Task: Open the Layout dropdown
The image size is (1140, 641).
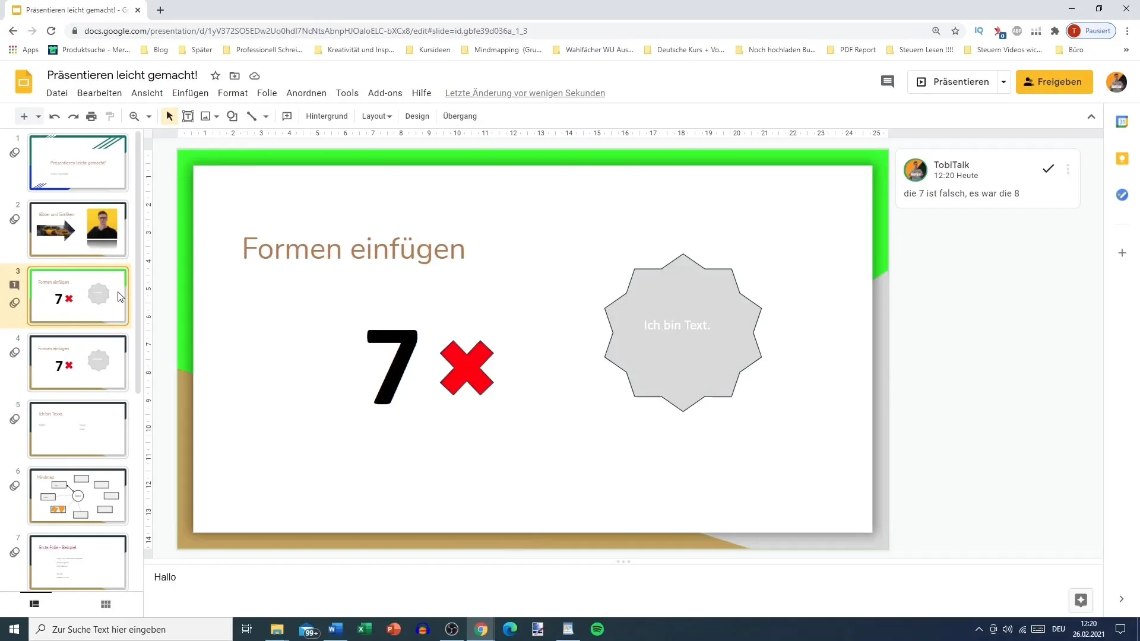Action: (x=377, y=116)
